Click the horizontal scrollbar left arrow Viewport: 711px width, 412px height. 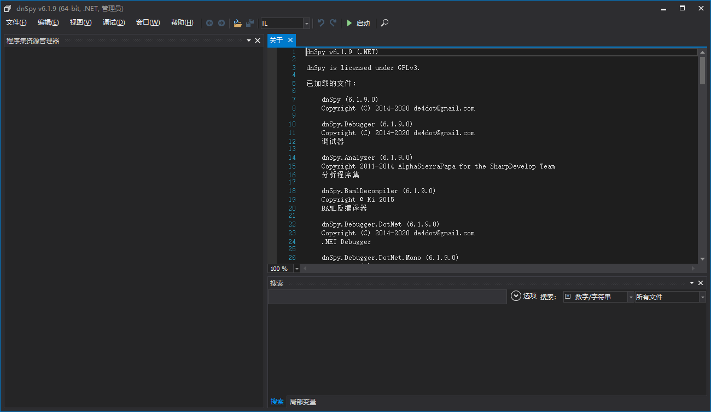(x=305, y=269)
